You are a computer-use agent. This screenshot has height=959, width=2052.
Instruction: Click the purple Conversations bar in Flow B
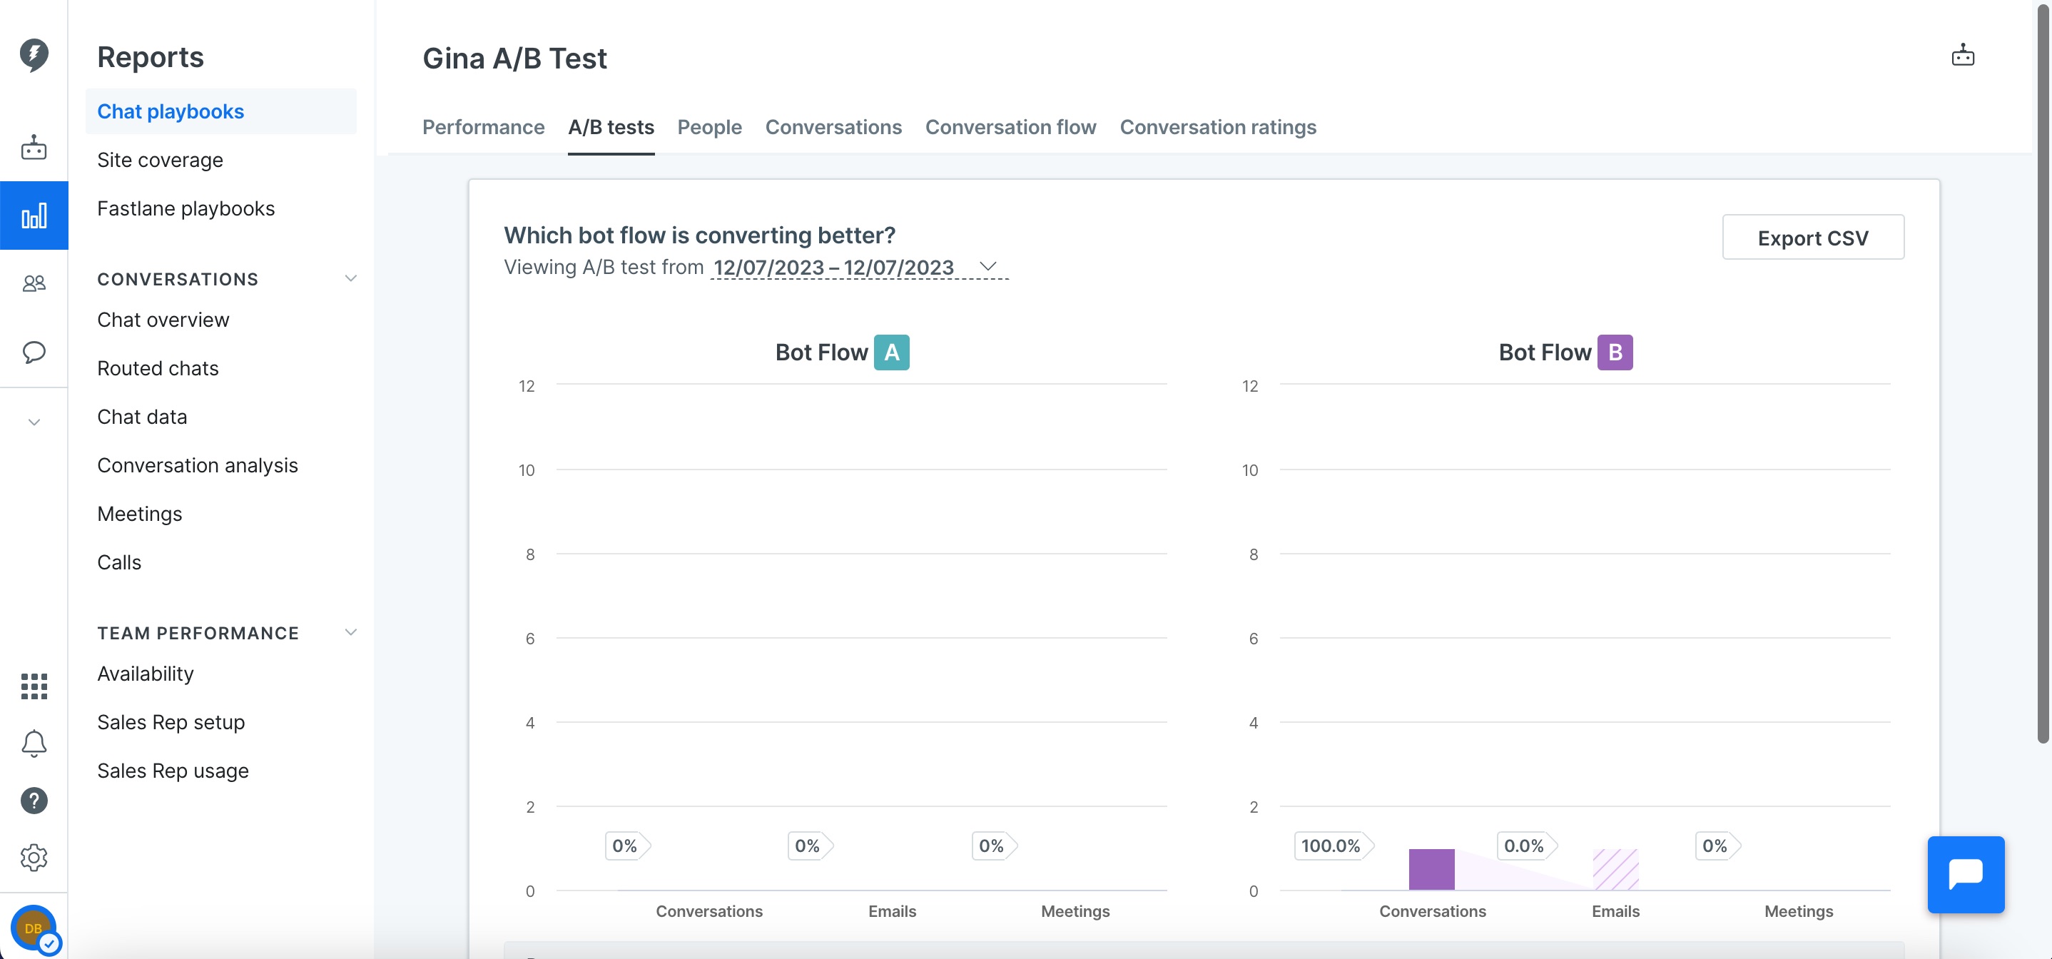pos(1431,869)
